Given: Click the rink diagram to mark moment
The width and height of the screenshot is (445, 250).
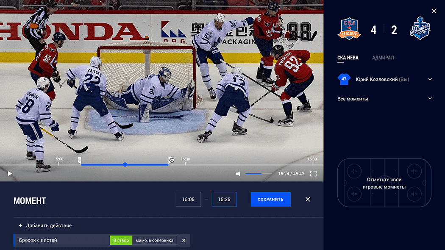Looking at the screenshot, I should pos(384,183).
